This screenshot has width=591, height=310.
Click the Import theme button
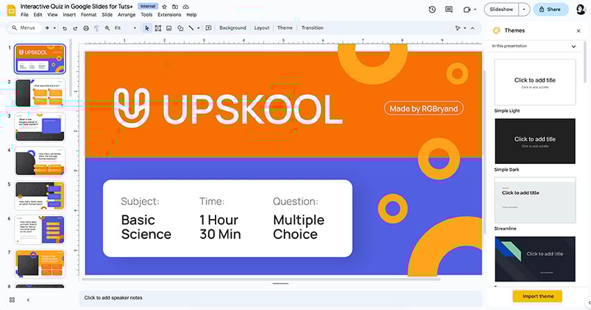537,296
